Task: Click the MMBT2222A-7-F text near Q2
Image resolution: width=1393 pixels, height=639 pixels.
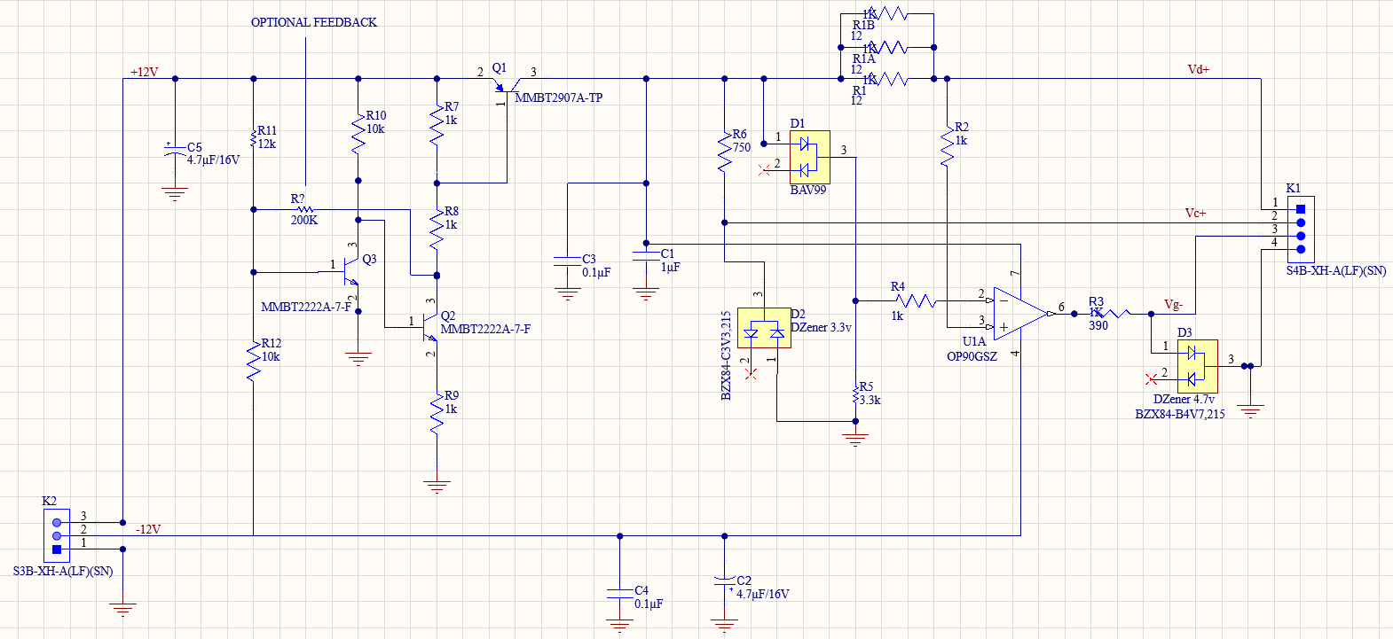Action: point(485,329)
